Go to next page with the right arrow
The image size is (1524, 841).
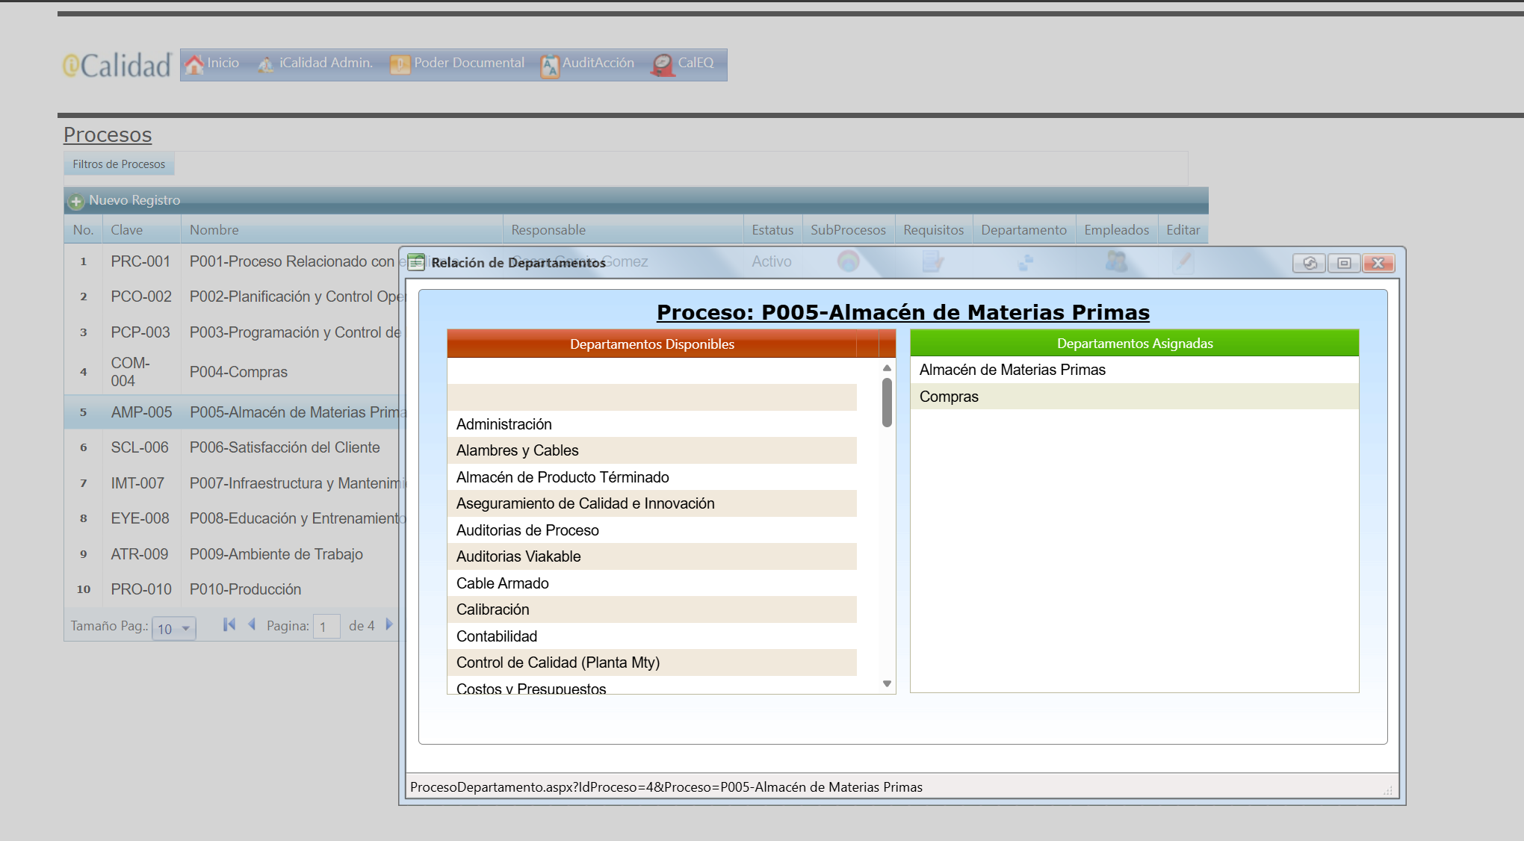(x=389, y=624)
